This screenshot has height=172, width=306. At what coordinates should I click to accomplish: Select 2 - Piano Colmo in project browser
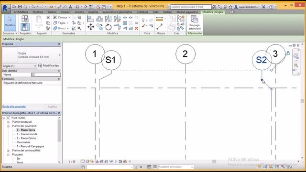[x=26, y=138]
